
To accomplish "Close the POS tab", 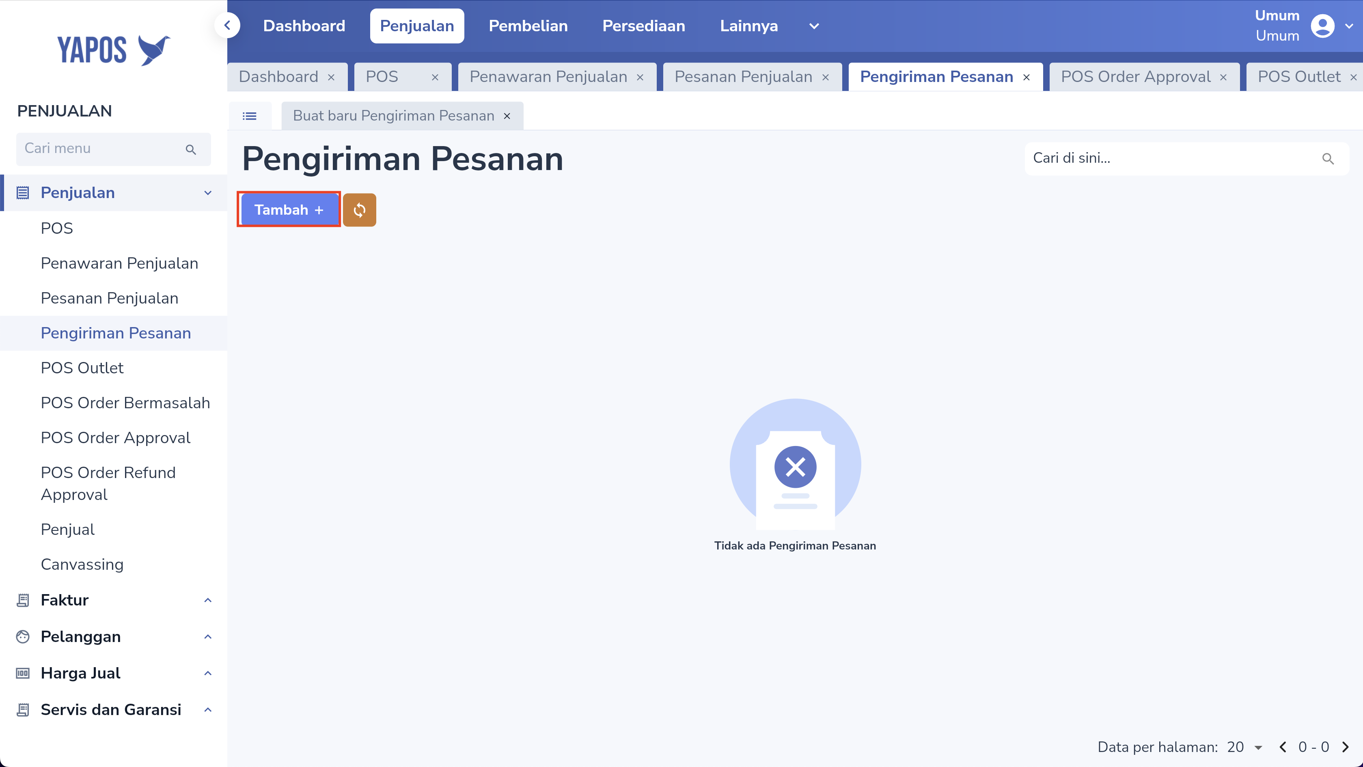I will coord(435,77).
